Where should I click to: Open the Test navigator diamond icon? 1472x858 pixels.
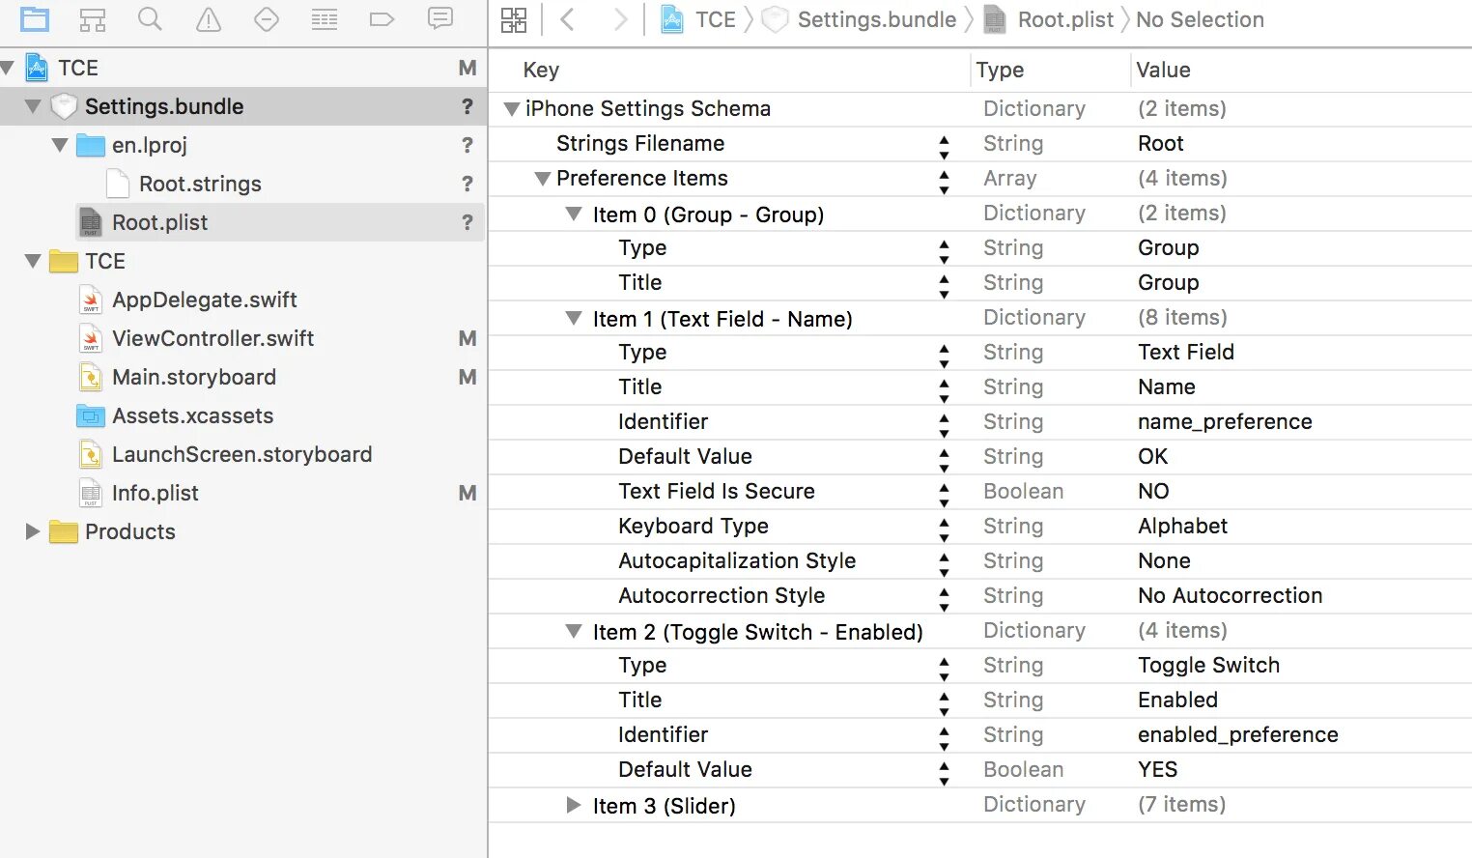(x=267, y=19)
